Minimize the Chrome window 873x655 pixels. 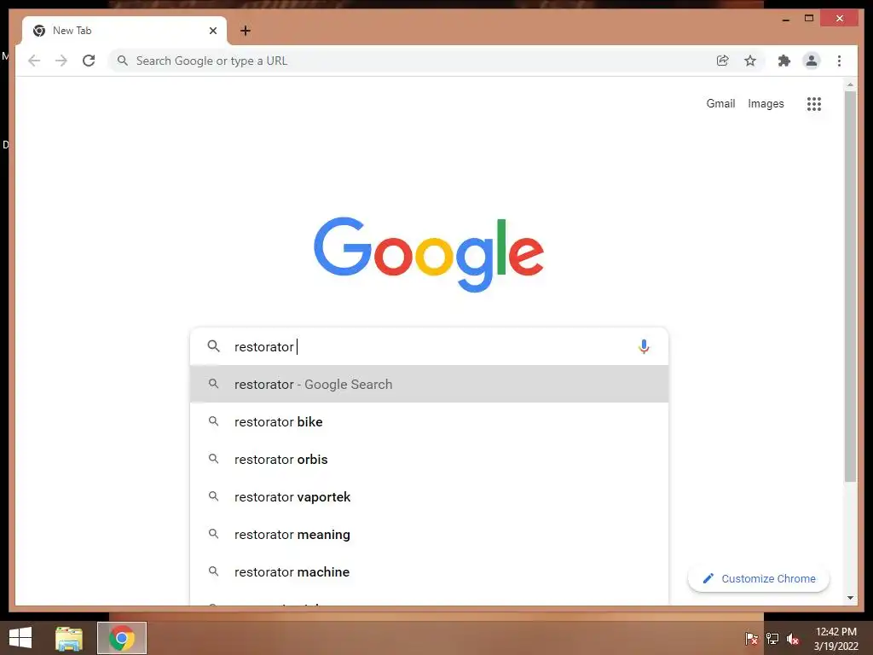point(785,19)
